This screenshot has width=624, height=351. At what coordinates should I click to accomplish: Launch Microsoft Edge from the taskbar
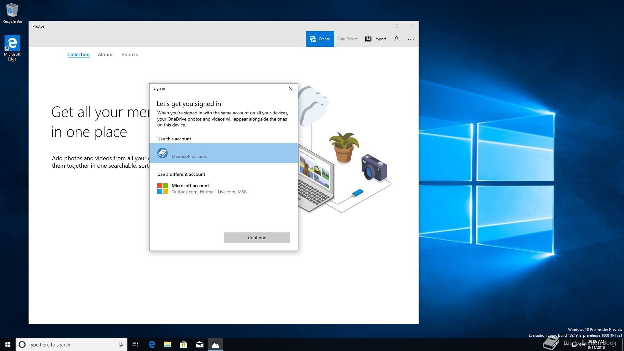pyautogui.click(x=152, y=344)
